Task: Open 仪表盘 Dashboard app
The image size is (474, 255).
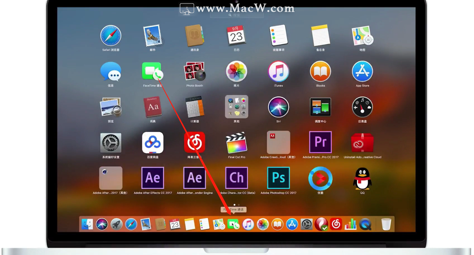Action: point(362,107)
